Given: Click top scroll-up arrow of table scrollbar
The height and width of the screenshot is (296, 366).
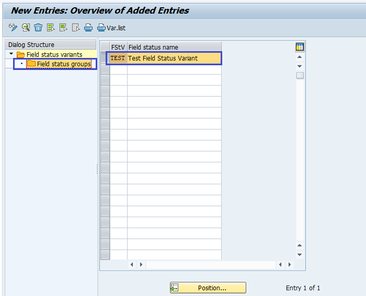Looking at the screenshot, I should pyautogui.click(x=300, y=57).
